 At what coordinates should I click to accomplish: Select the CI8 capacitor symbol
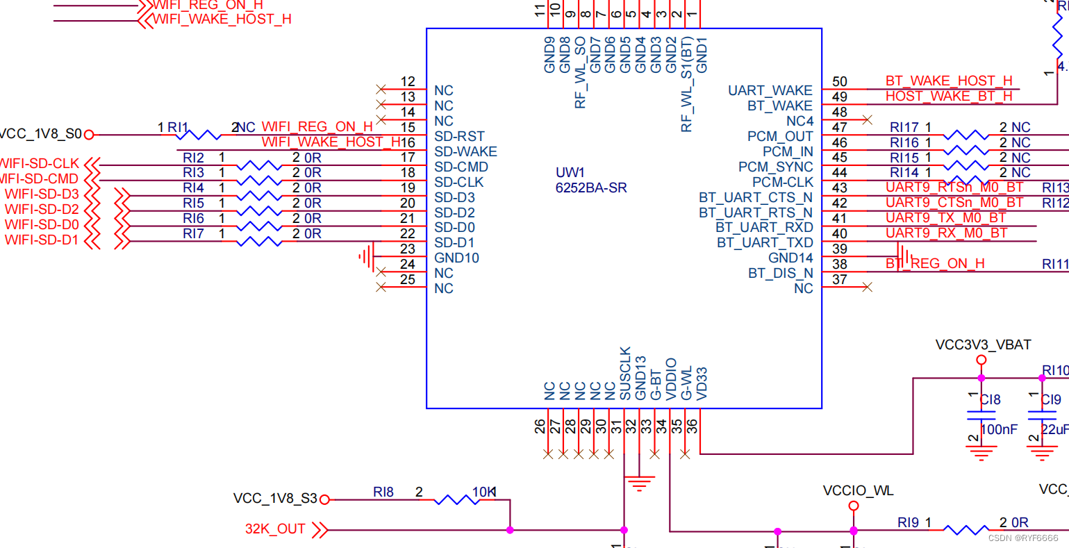(981, 416)
